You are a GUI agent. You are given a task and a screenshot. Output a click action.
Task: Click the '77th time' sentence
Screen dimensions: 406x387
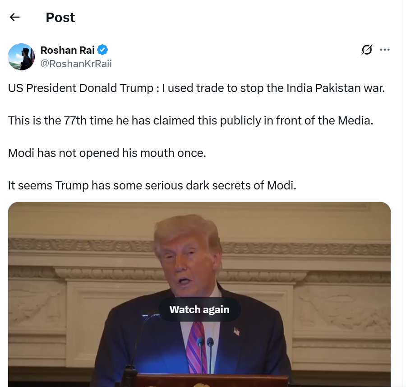[x=190, y=120]
